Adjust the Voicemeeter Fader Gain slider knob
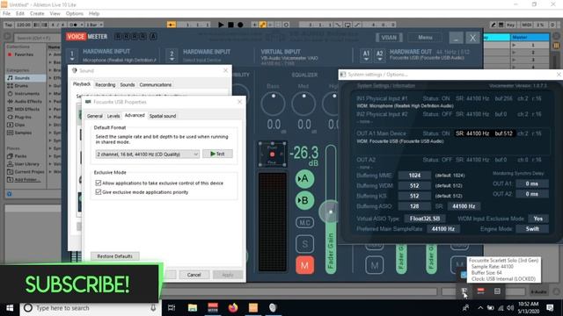The height and width of the screenshot is (316, 563). tap(330, 212)
